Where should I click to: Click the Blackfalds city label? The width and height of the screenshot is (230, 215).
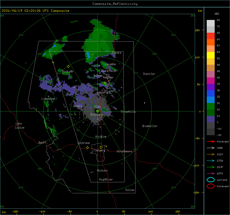point(109,71)
